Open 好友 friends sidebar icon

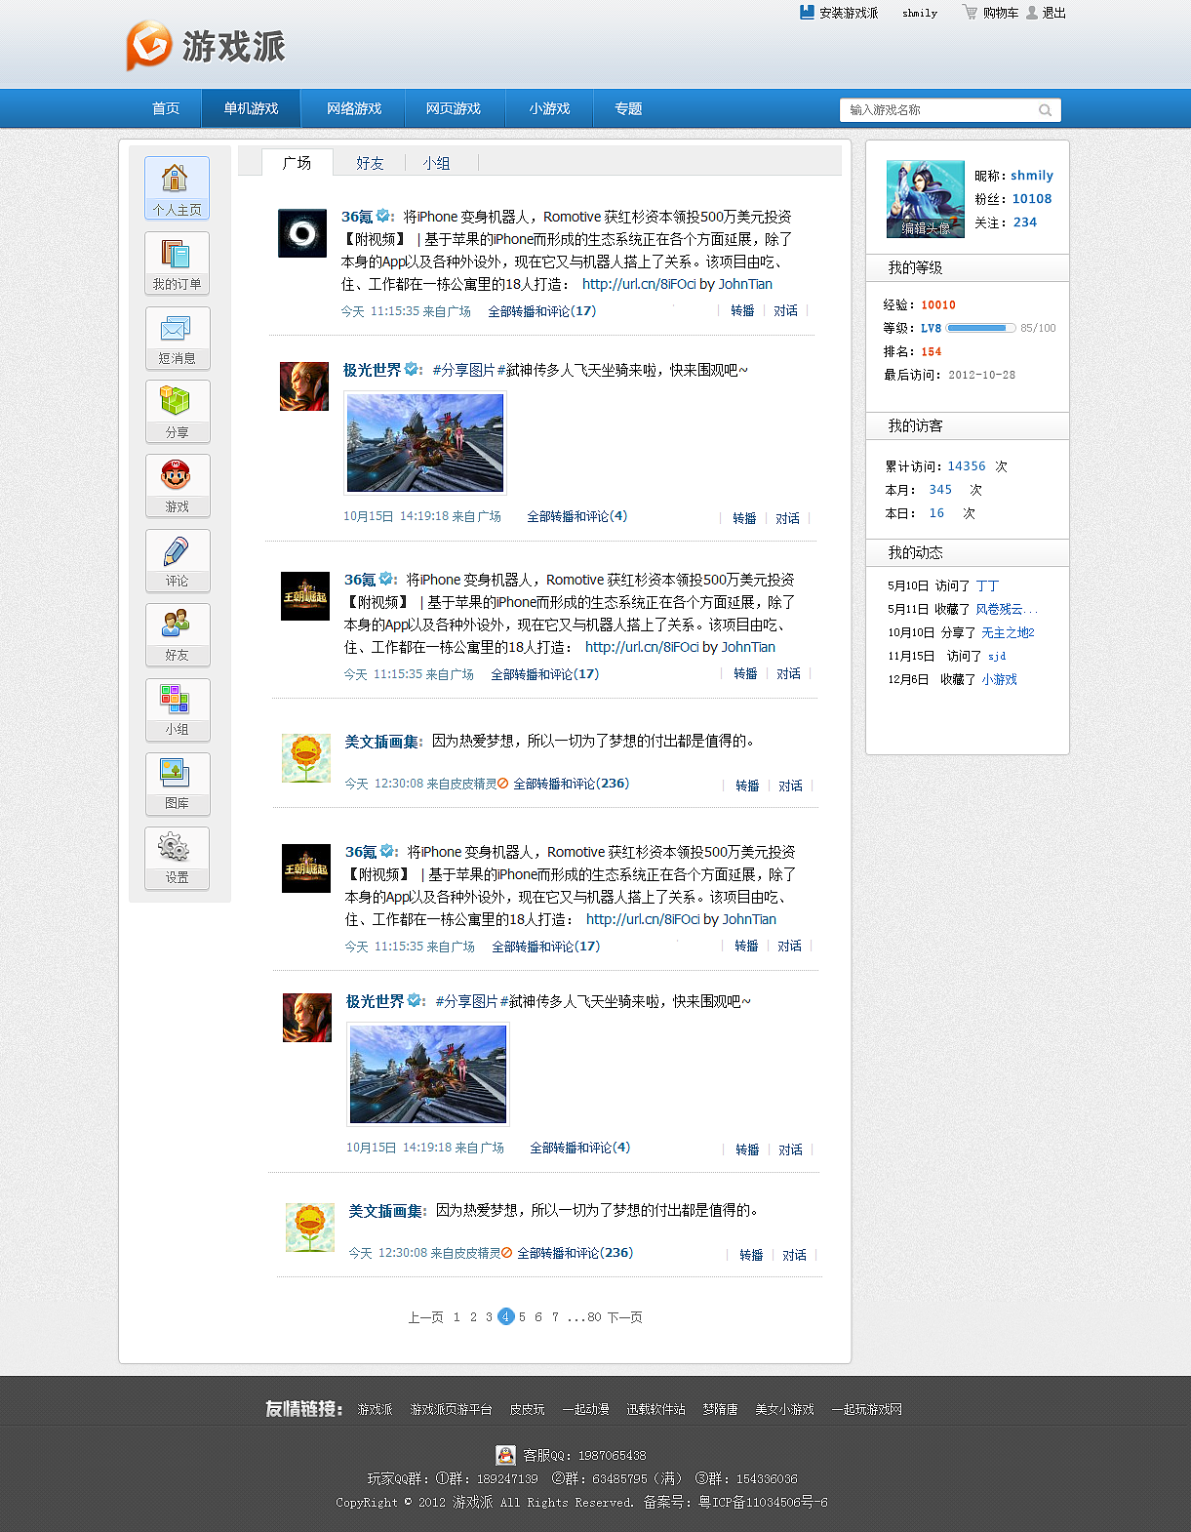coord(177,634)
